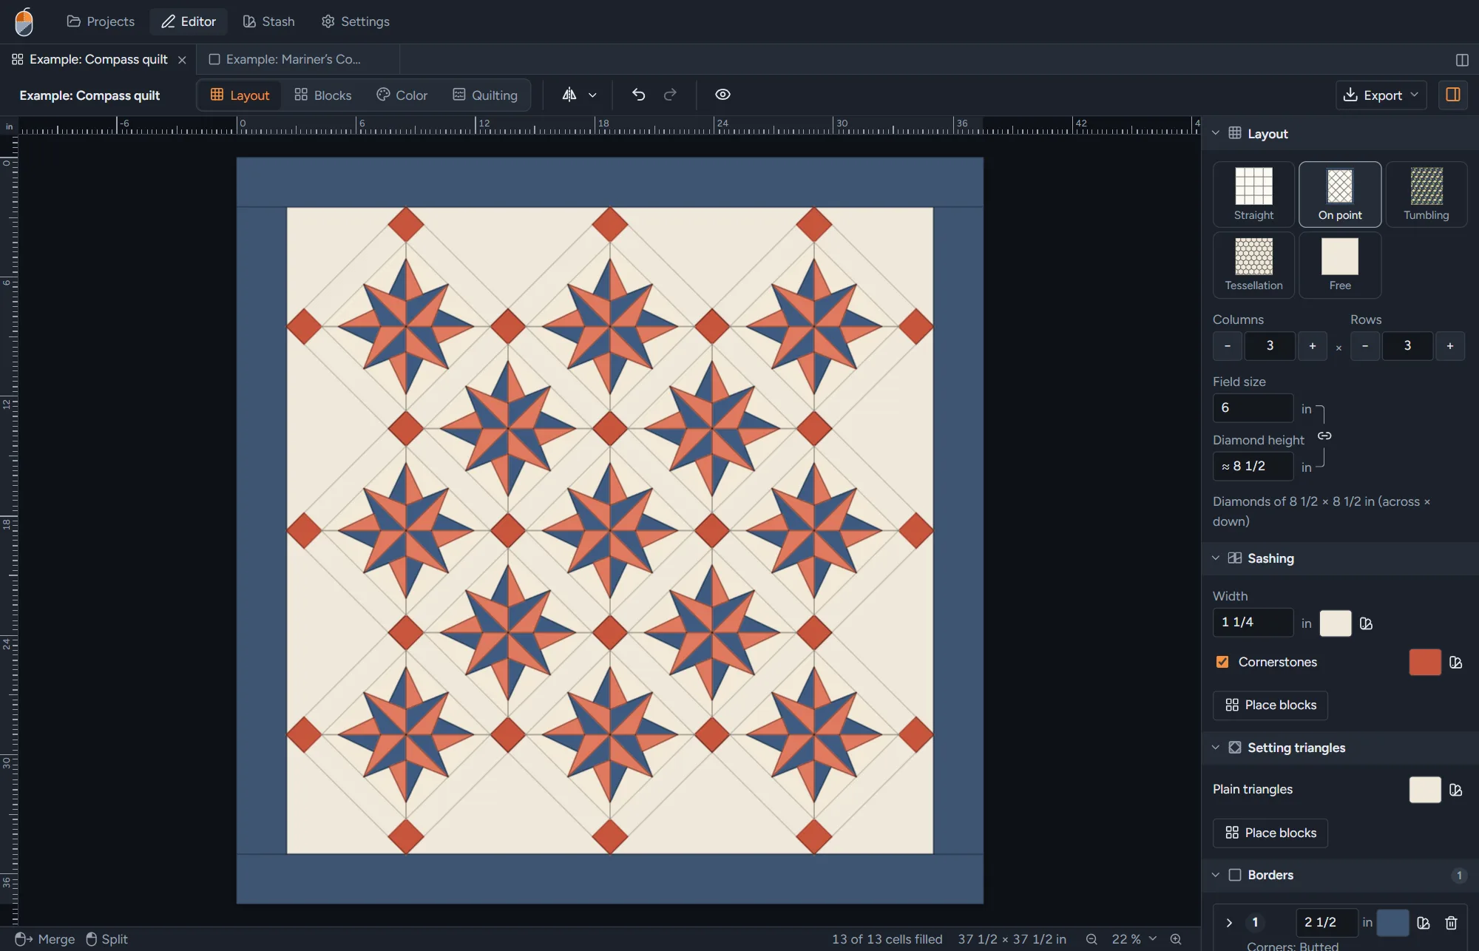Toggle the preview eye icon

[723, 95]
